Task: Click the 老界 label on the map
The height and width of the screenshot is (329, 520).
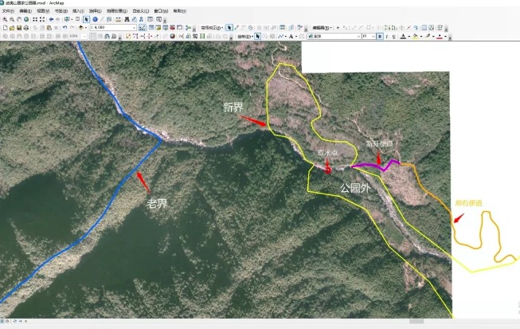Action: (157, 204)
